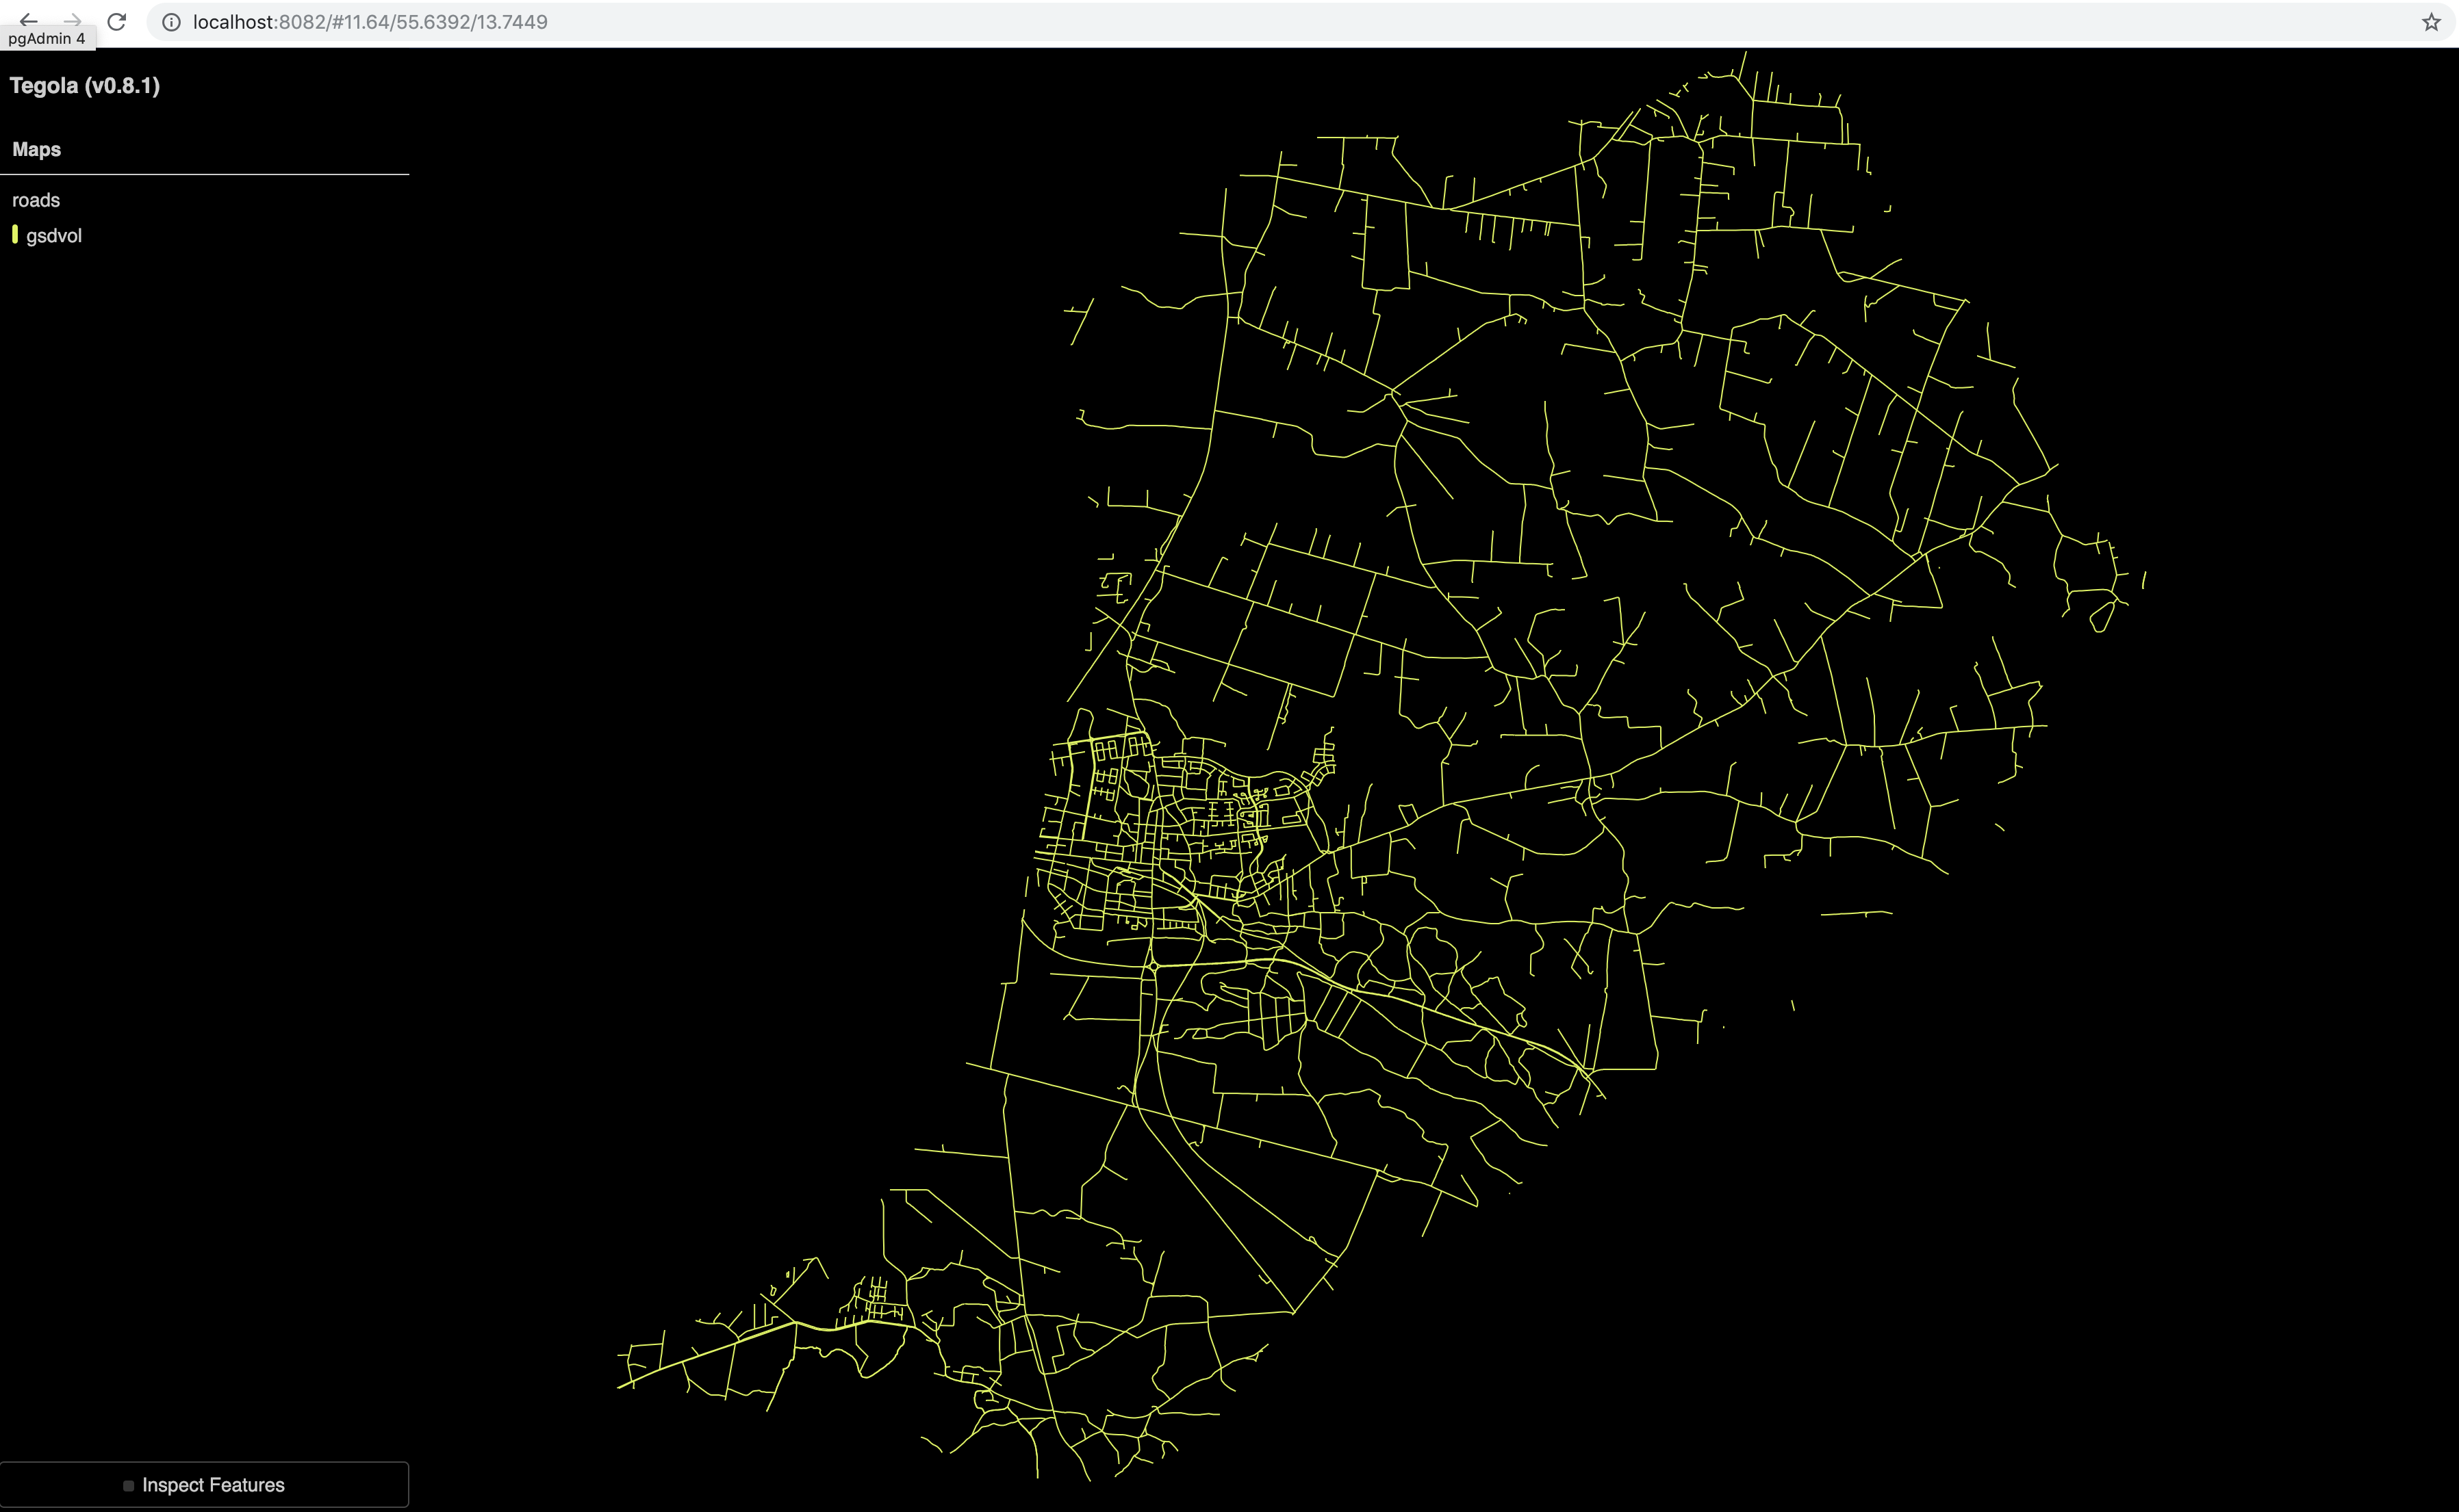The width and height of the screenshot is (2459, 1512).
Task: Reload the Tegola viewer page
Action: [x=117, y=21]
